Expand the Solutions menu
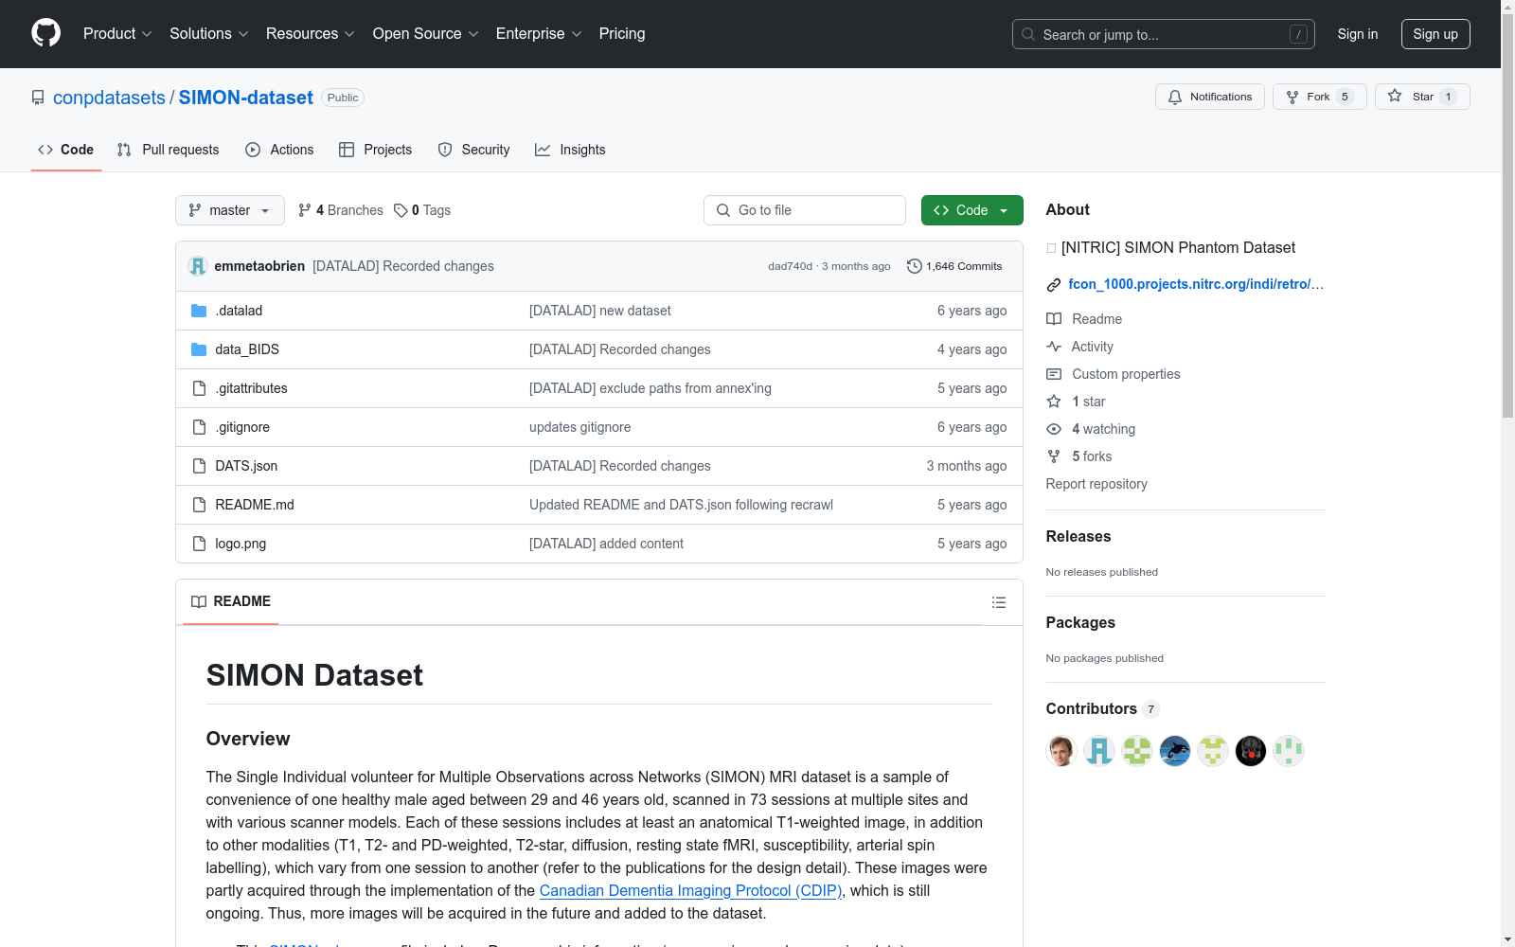 (209, 34)
